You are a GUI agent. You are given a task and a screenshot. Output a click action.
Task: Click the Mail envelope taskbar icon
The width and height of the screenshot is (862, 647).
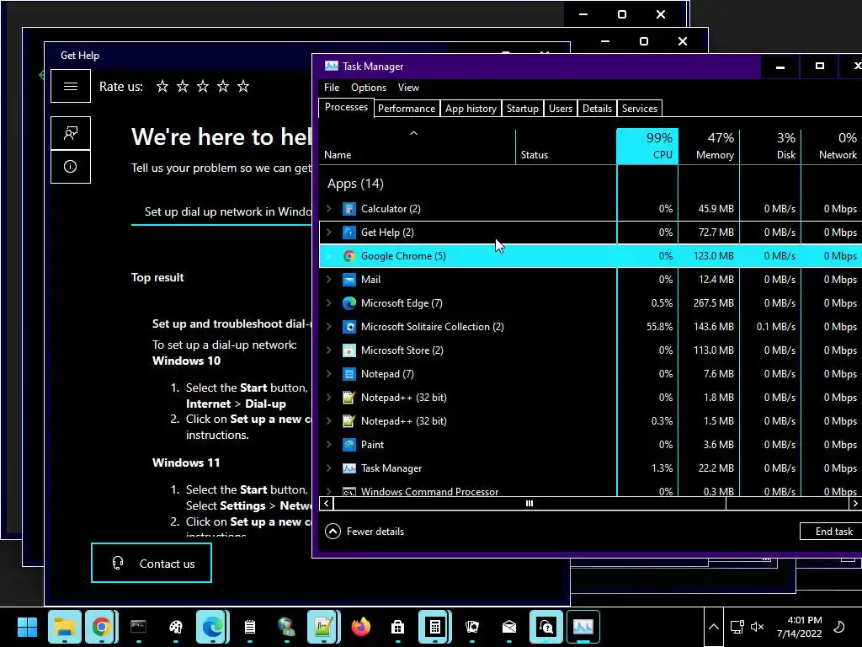(x=509, y=627)
